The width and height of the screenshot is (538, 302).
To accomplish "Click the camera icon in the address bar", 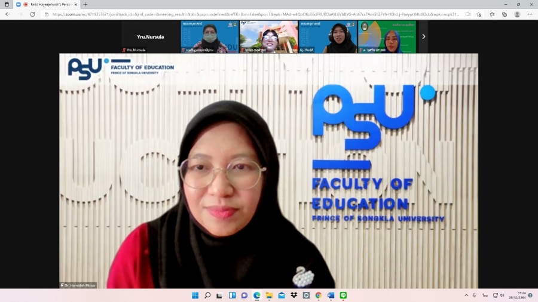I will click(467, 14).
